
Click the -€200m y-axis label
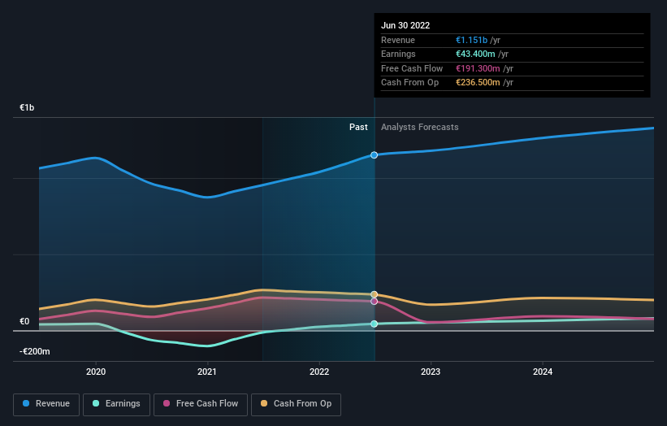tap(34, 351)
